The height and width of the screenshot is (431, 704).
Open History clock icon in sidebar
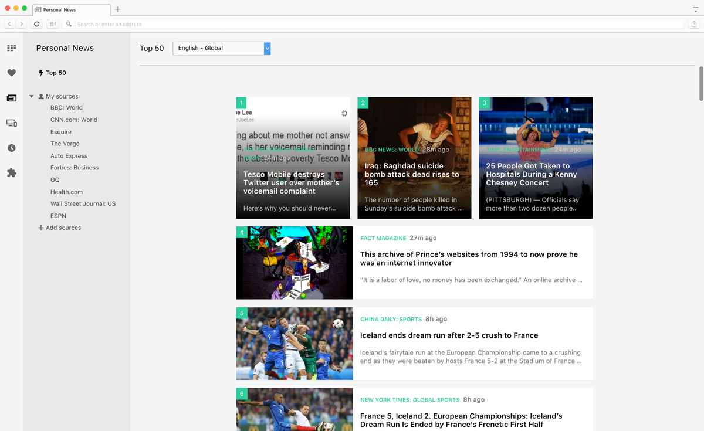pyautogui.click(x=12, y=148)
